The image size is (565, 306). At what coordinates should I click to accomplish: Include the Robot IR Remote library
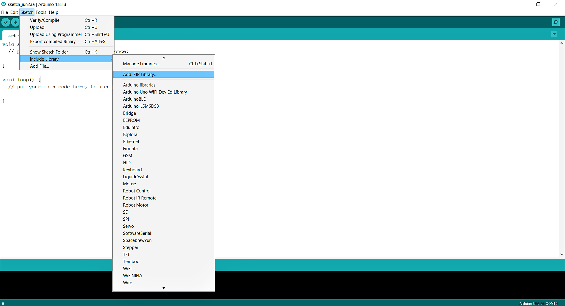164,198
